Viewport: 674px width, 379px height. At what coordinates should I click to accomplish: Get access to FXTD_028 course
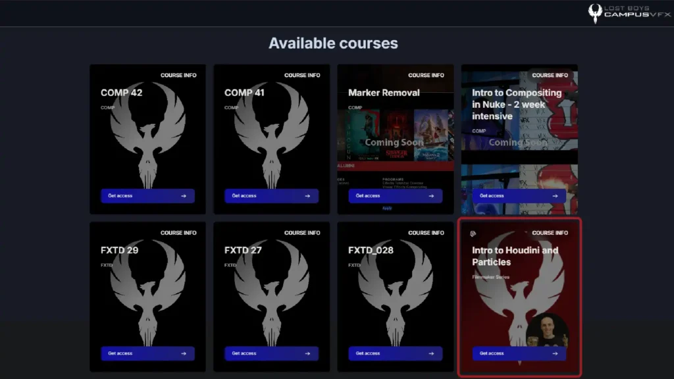coord(396,353)
